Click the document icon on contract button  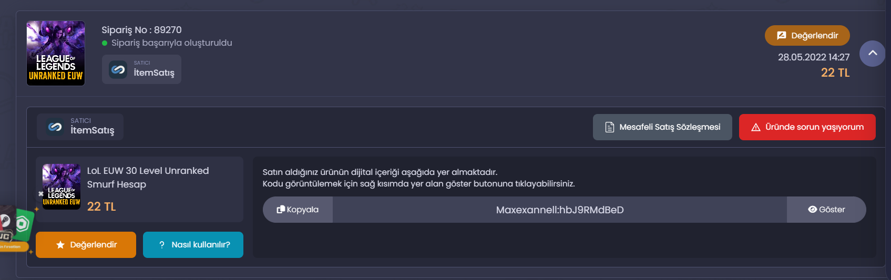click(610, 127)
